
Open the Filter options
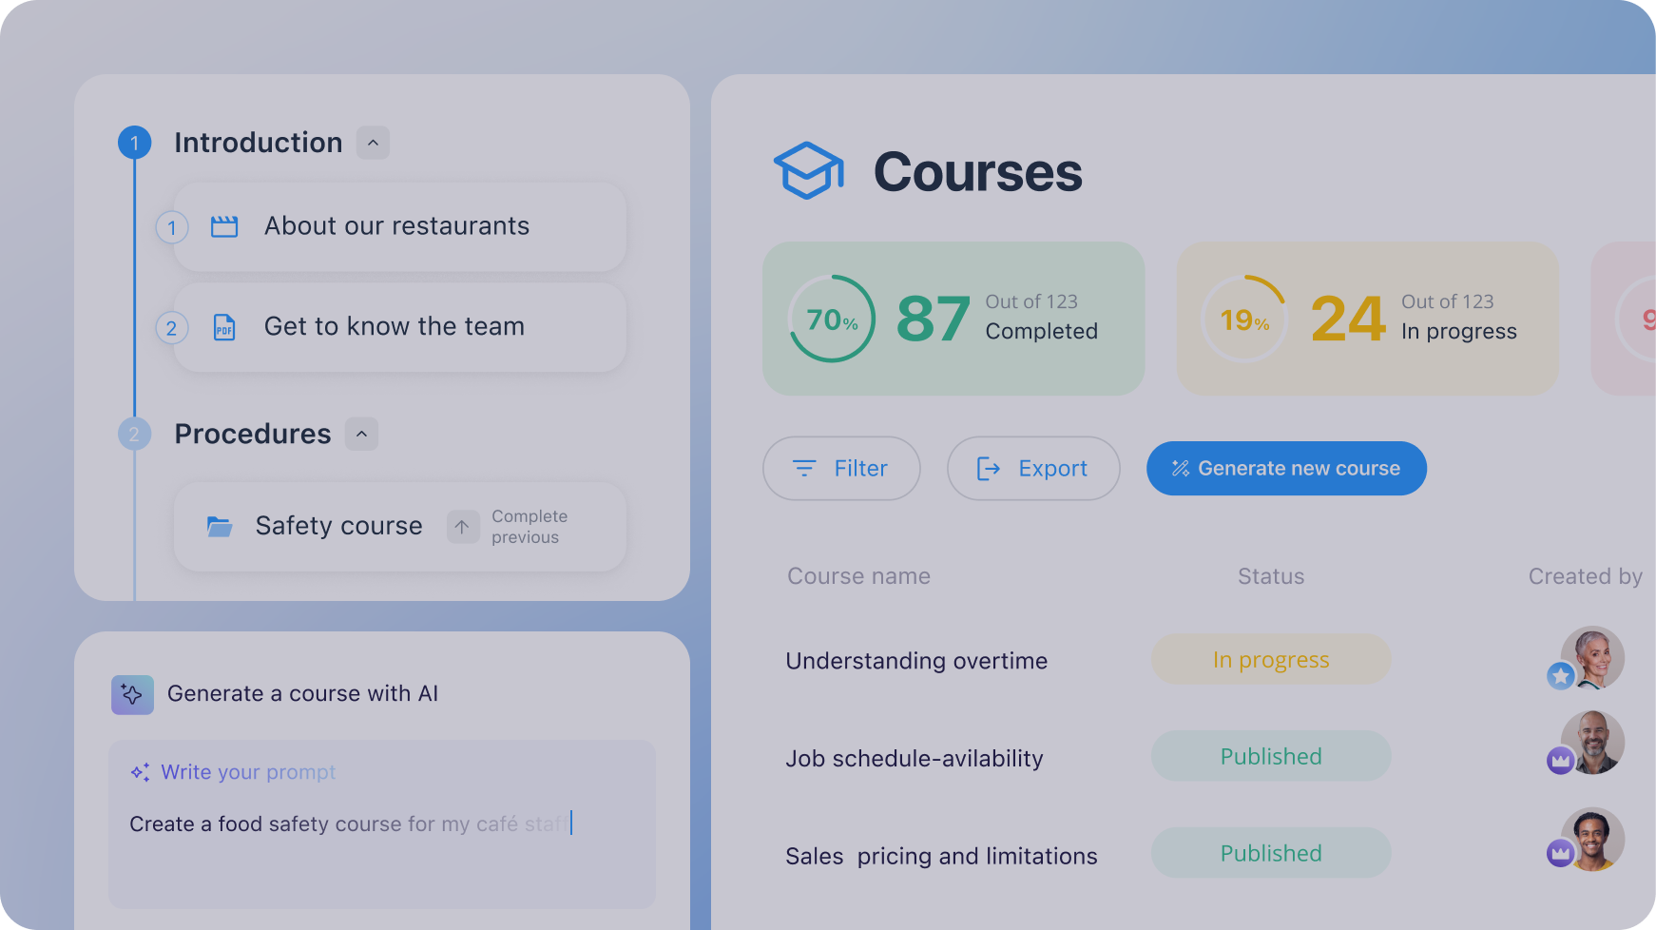tap(841, 468)
